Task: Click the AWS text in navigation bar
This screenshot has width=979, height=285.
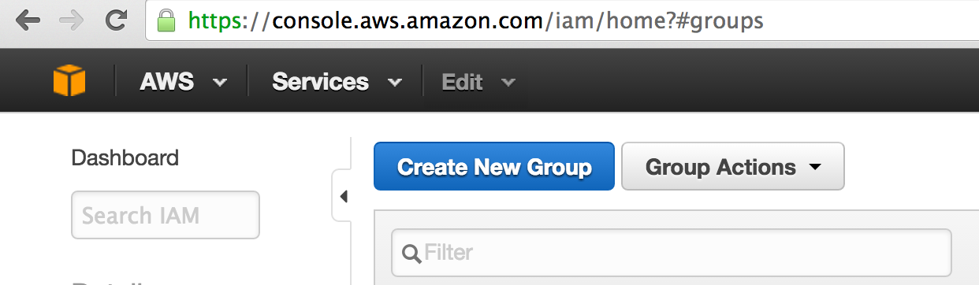Action: coord(166,82)
